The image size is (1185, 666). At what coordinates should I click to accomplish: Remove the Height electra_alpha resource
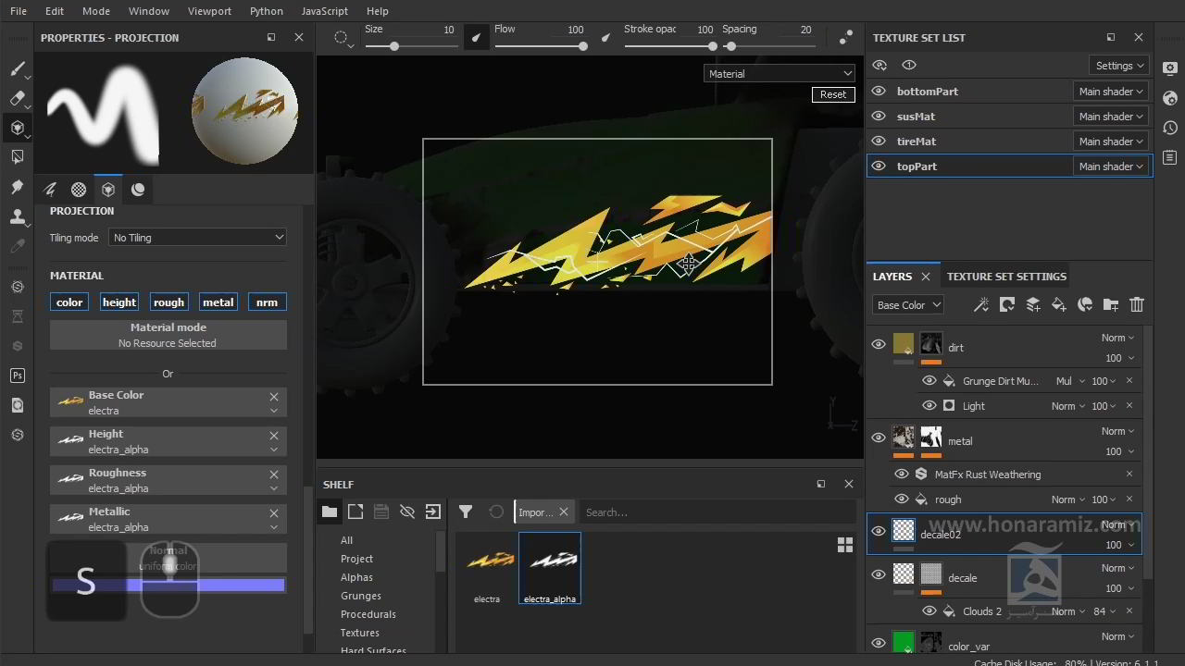[274, 436]
